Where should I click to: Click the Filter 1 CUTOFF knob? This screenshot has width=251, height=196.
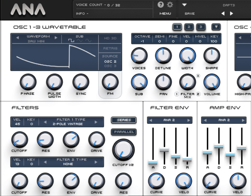20,140
